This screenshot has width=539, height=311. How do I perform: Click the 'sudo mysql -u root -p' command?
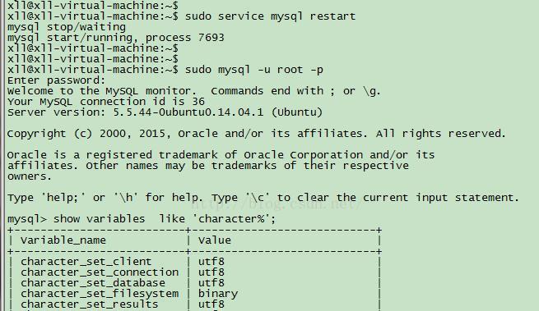[254, 70]
